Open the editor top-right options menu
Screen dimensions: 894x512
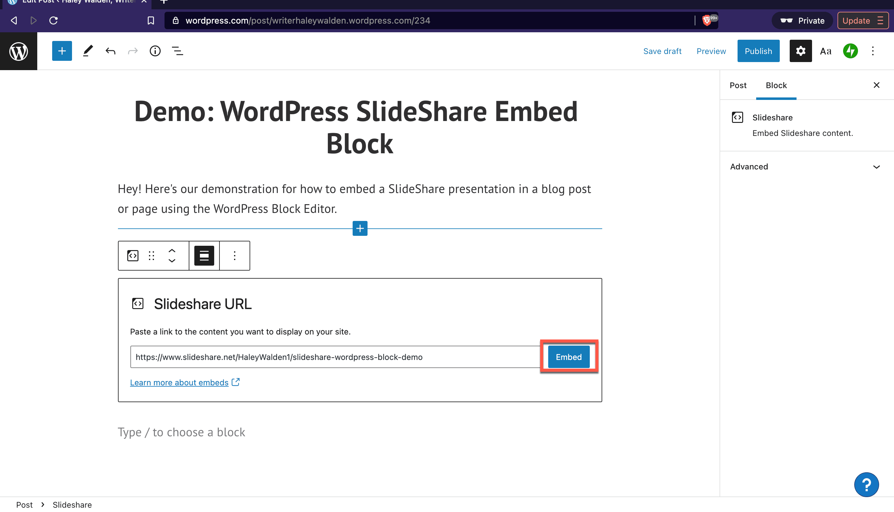[873, 51]
